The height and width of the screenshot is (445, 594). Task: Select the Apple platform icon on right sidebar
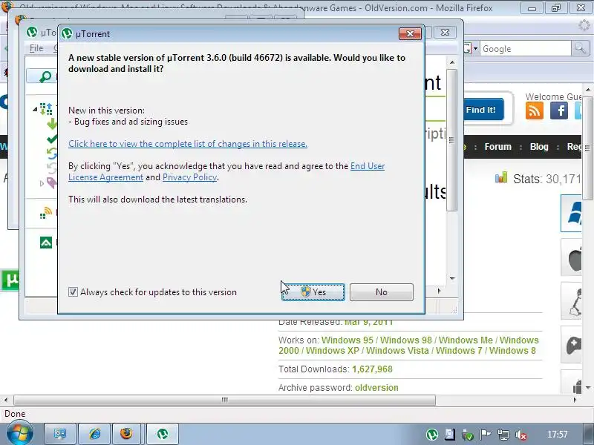(x=572, y=257)
